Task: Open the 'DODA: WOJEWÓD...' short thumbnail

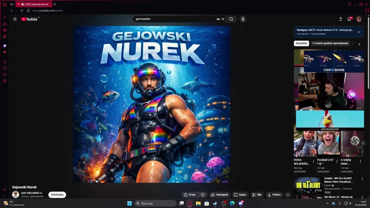Action: tap(305, 144)
